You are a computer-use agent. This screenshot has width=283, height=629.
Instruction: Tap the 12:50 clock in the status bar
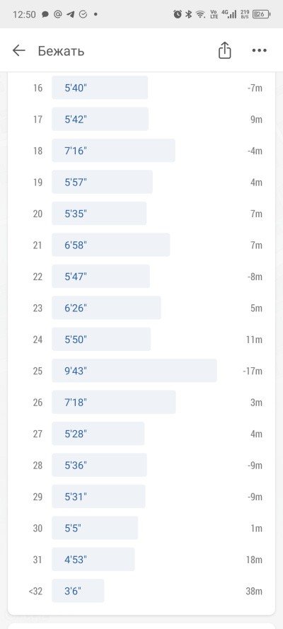pyautogui.click(x=24, y=14)
